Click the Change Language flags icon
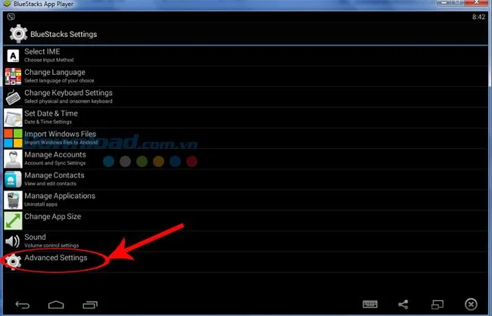Screen dimensions: 492x316 tap(13, 76)
